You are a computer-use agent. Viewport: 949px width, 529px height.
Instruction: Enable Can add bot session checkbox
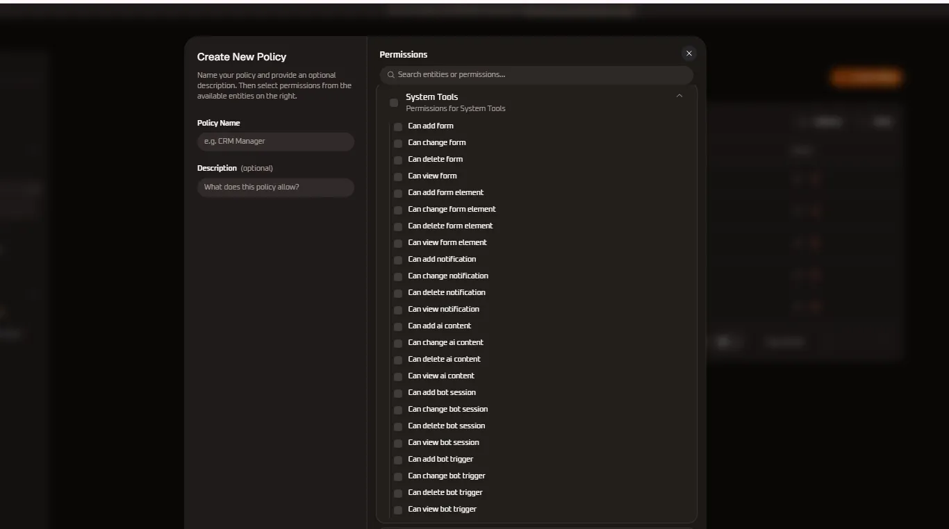click(398, 394)
